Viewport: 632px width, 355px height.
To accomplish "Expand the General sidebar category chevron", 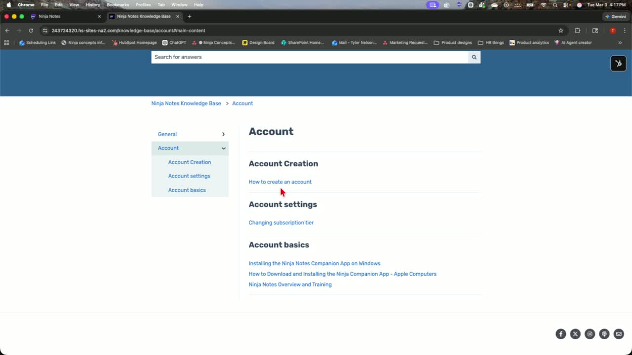I will pos(223,134).
